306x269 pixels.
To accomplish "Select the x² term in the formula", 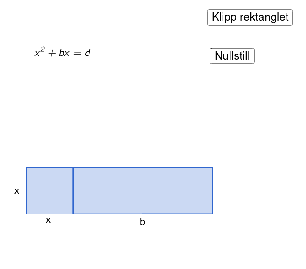I will [x=39, y=53].
